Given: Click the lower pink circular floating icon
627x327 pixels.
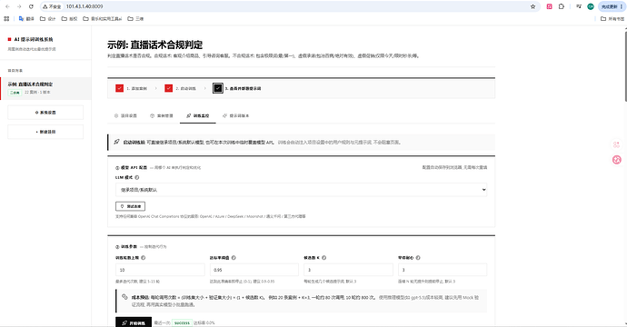Looking at the screenshot, I should tap(617, 160).
